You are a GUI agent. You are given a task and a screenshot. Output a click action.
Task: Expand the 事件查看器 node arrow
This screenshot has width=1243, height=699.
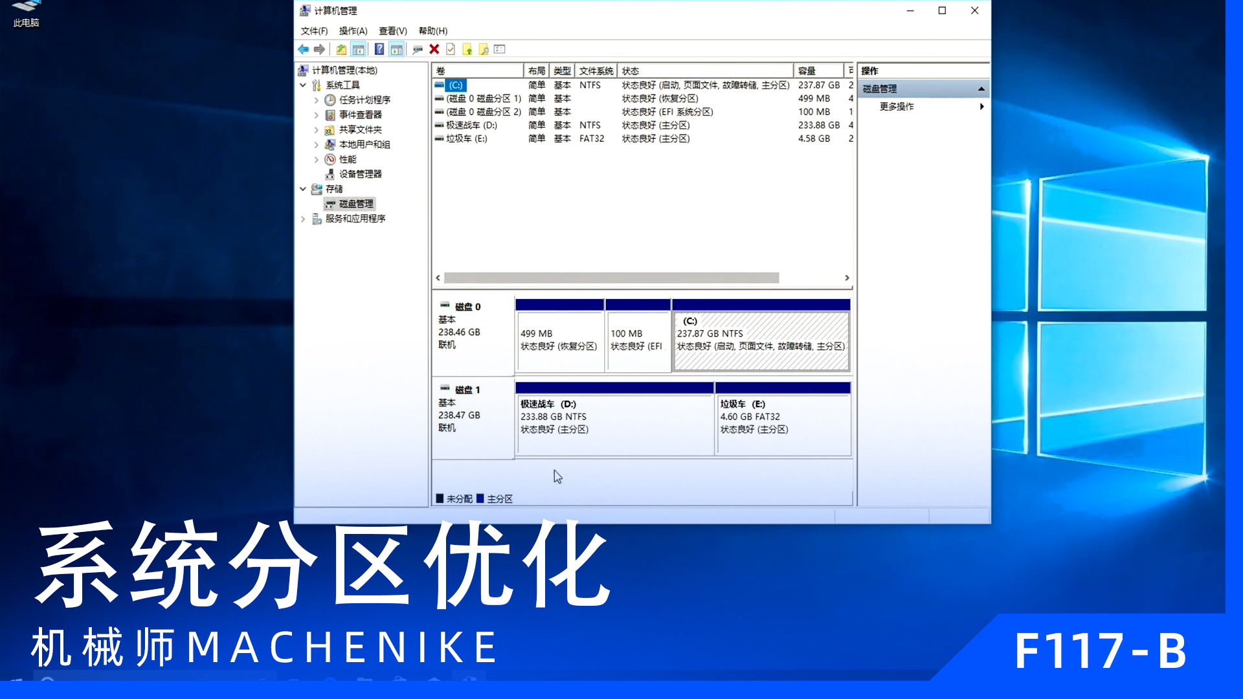(316, 115)
